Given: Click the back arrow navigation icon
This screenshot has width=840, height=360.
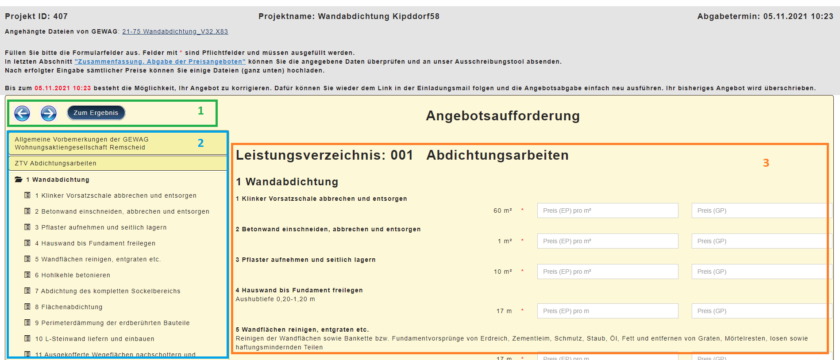Looking at the screenshot, I should point(22,113).
